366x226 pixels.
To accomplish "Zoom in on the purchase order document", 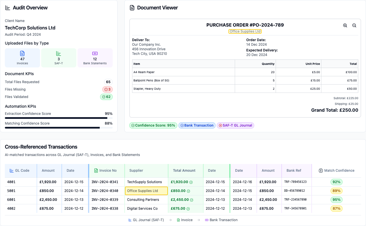I will point(345,25).
